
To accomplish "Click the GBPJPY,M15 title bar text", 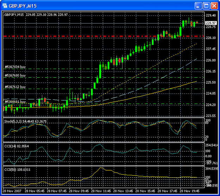I will point(23,6).
